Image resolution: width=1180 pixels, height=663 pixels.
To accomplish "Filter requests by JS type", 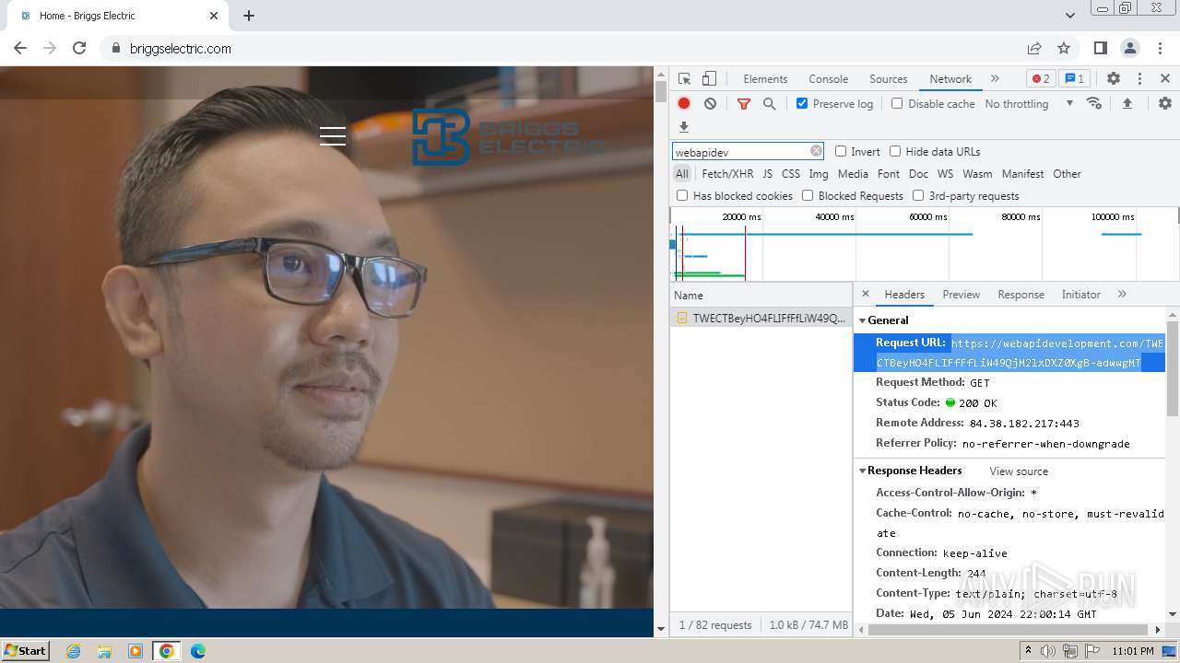I will click(x=767, y=173).
